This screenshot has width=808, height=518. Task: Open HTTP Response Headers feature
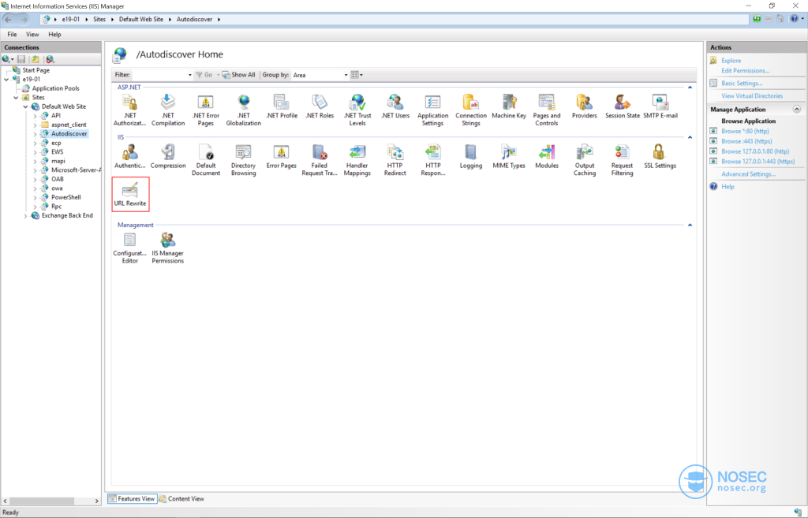pos(433,160)
